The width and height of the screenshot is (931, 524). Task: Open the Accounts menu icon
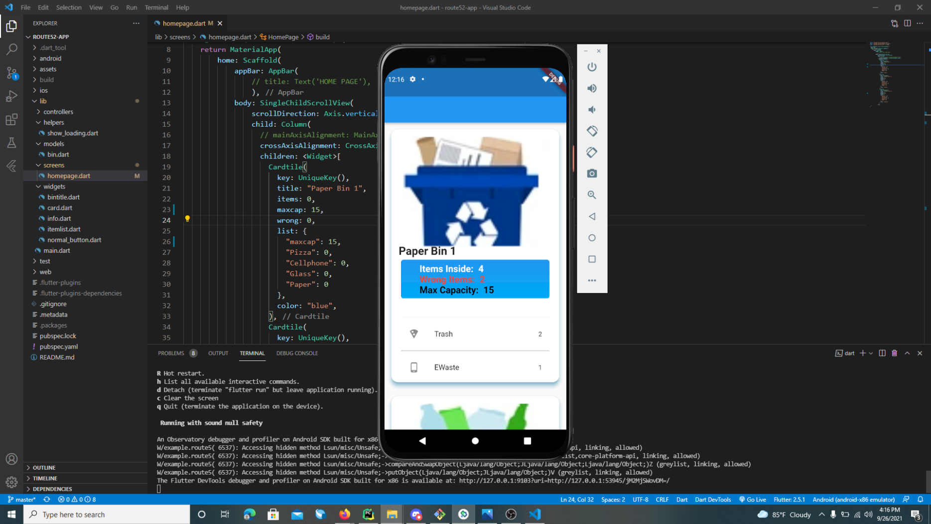pyautogui.click(x=11, y=459)
